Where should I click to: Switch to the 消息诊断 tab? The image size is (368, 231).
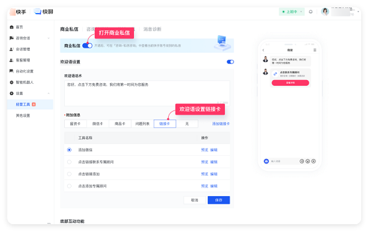tap(153, 29)
